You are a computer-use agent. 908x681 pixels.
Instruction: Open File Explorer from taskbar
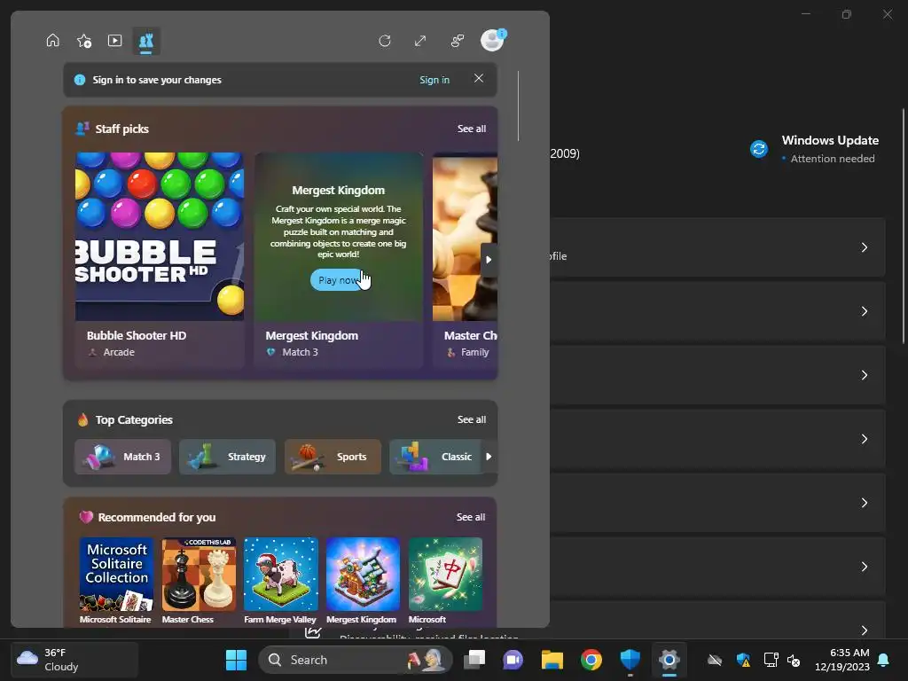click(552, 660)
